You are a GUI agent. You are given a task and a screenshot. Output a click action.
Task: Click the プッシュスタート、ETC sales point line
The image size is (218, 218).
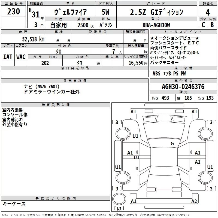click(175, 43)
